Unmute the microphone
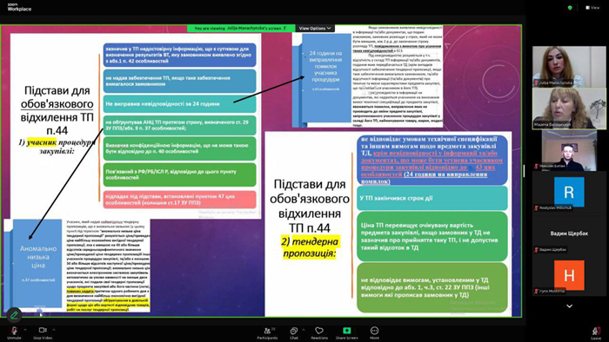The width and height of the screenshot is (609, 342). (x=14, y=332)
